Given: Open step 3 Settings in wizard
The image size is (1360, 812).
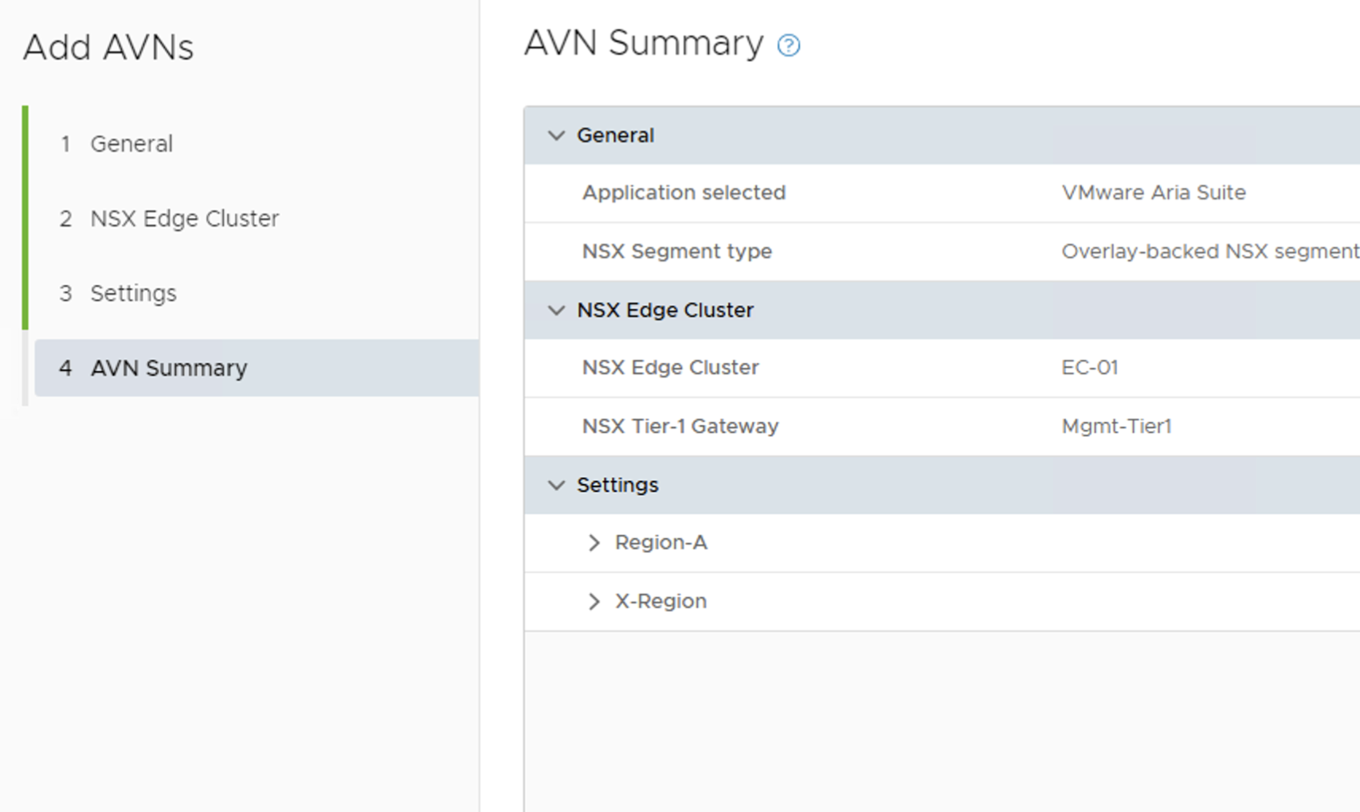Looking at the screenshot, I should (133, 294).
